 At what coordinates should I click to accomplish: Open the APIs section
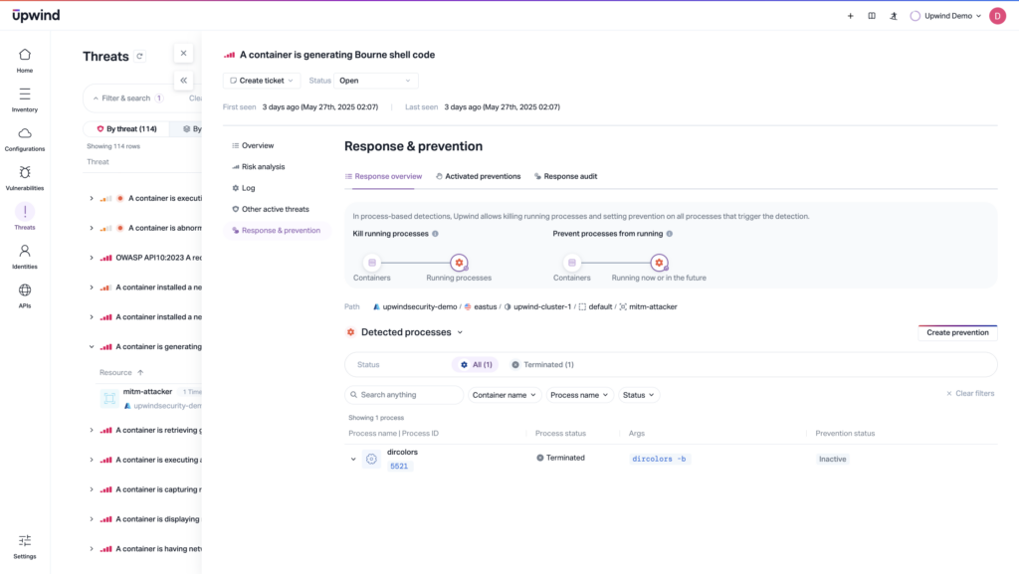25,295
